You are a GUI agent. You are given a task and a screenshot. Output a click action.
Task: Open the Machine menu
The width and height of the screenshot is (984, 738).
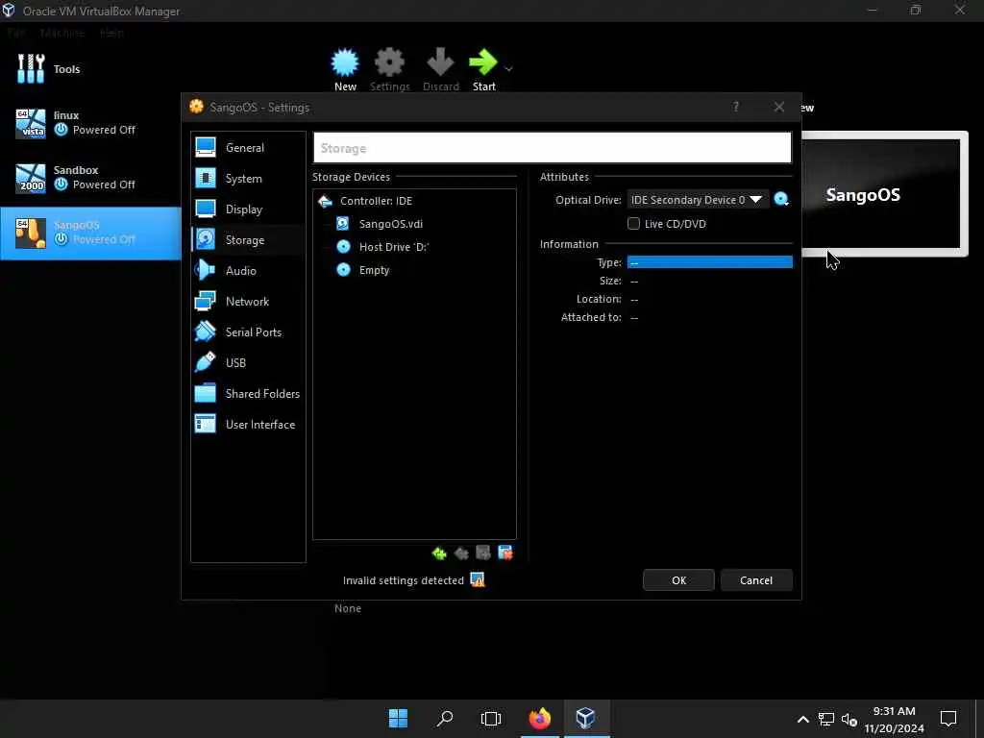[x=61, y=33]
